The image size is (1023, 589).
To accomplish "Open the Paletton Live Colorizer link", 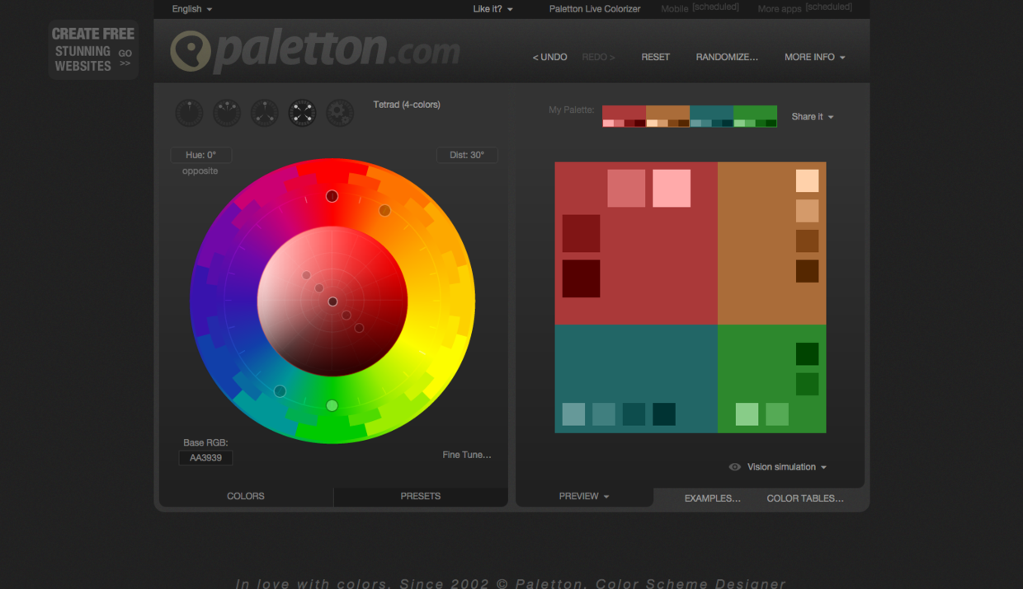I will [595, 9].
